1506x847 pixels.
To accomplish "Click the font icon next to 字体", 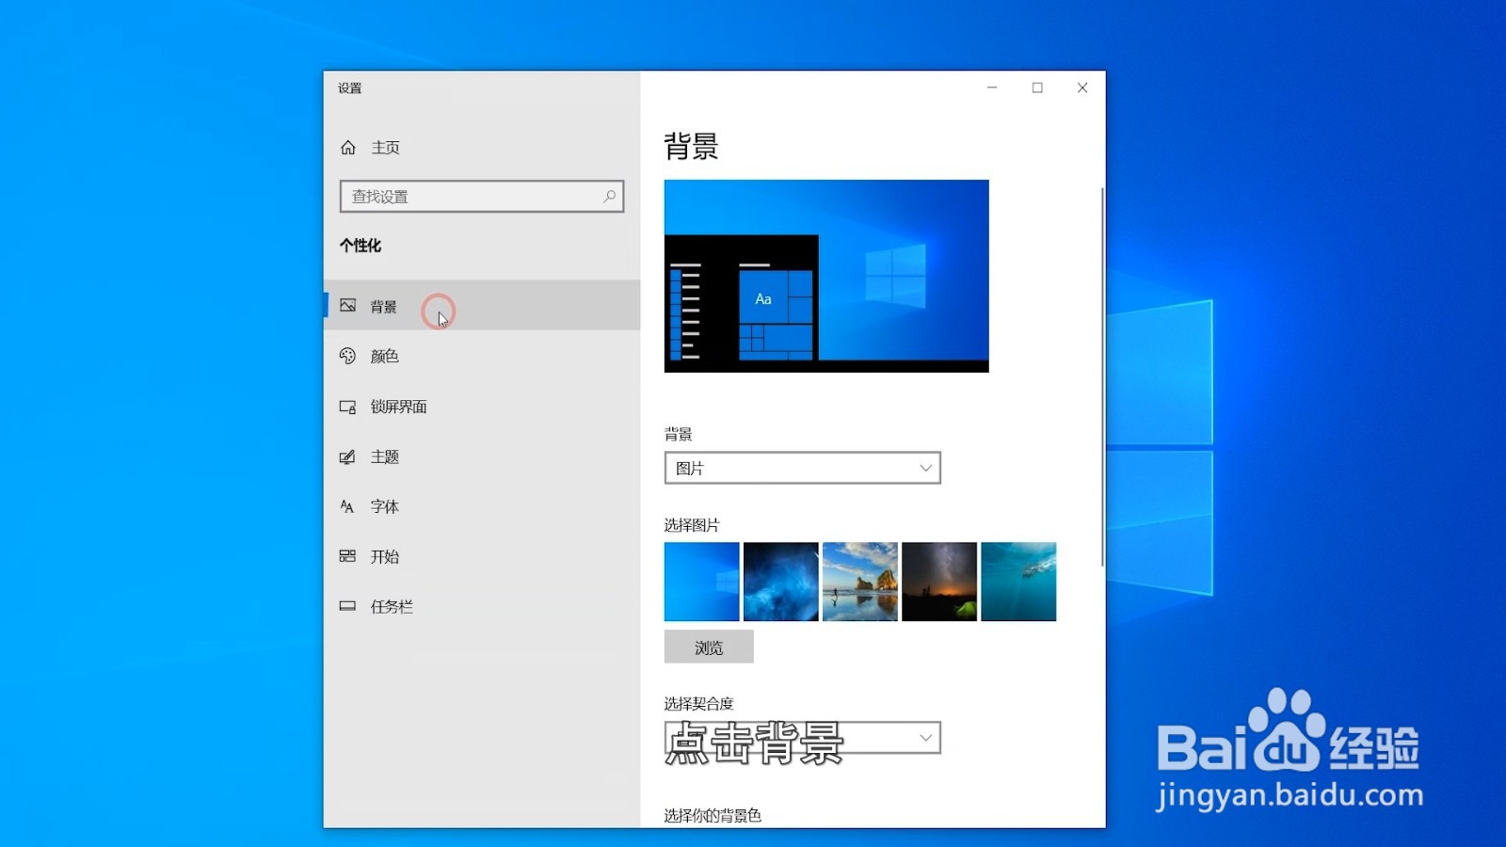I will tap(347, 506).
